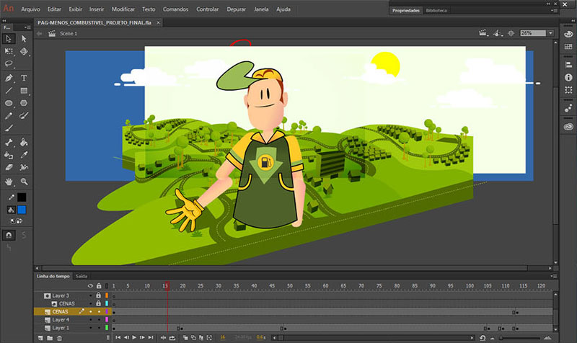
Task: Select the Ink Bottle tool
Action: 9,155
